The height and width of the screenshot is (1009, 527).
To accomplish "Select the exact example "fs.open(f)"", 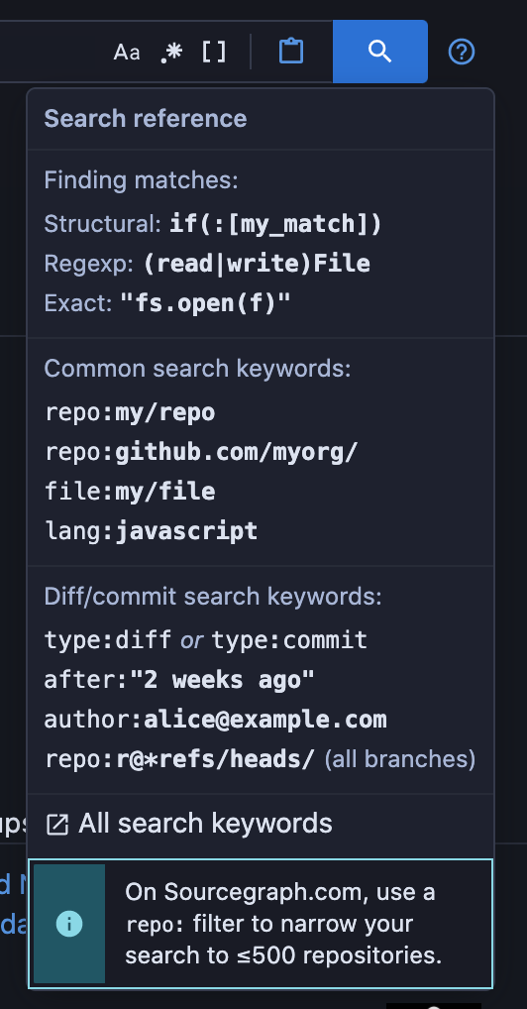I will coord(206,303).
